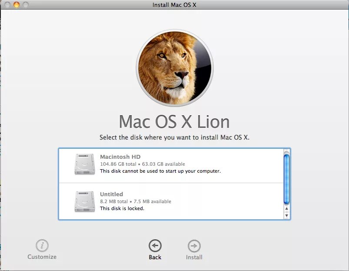This screenshot has height=271, width=349.
Task: Click the Customize text label
Action: (42, 257)
